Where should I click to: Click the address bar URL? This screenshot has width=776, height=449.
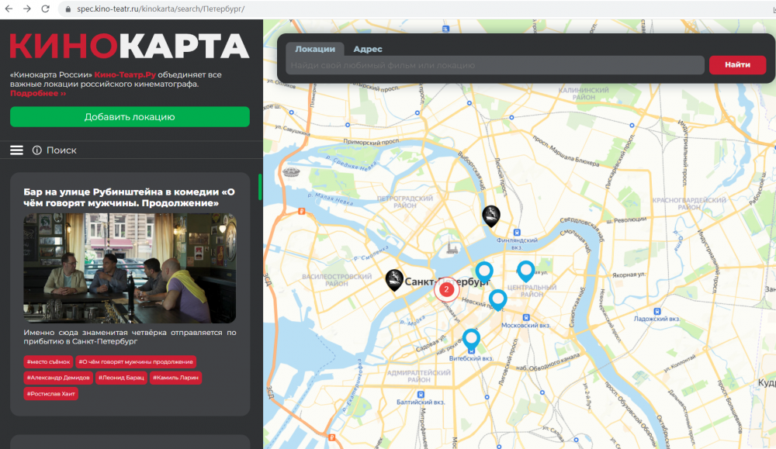[x=161, y=9]
